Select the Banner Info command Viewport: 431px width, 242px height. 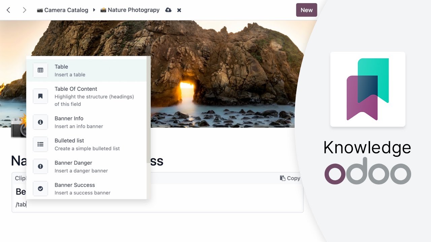click(87, 122)
